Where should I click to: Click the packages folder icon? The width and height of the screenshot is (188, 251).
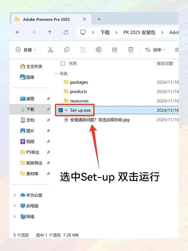(x=66, y=82)
